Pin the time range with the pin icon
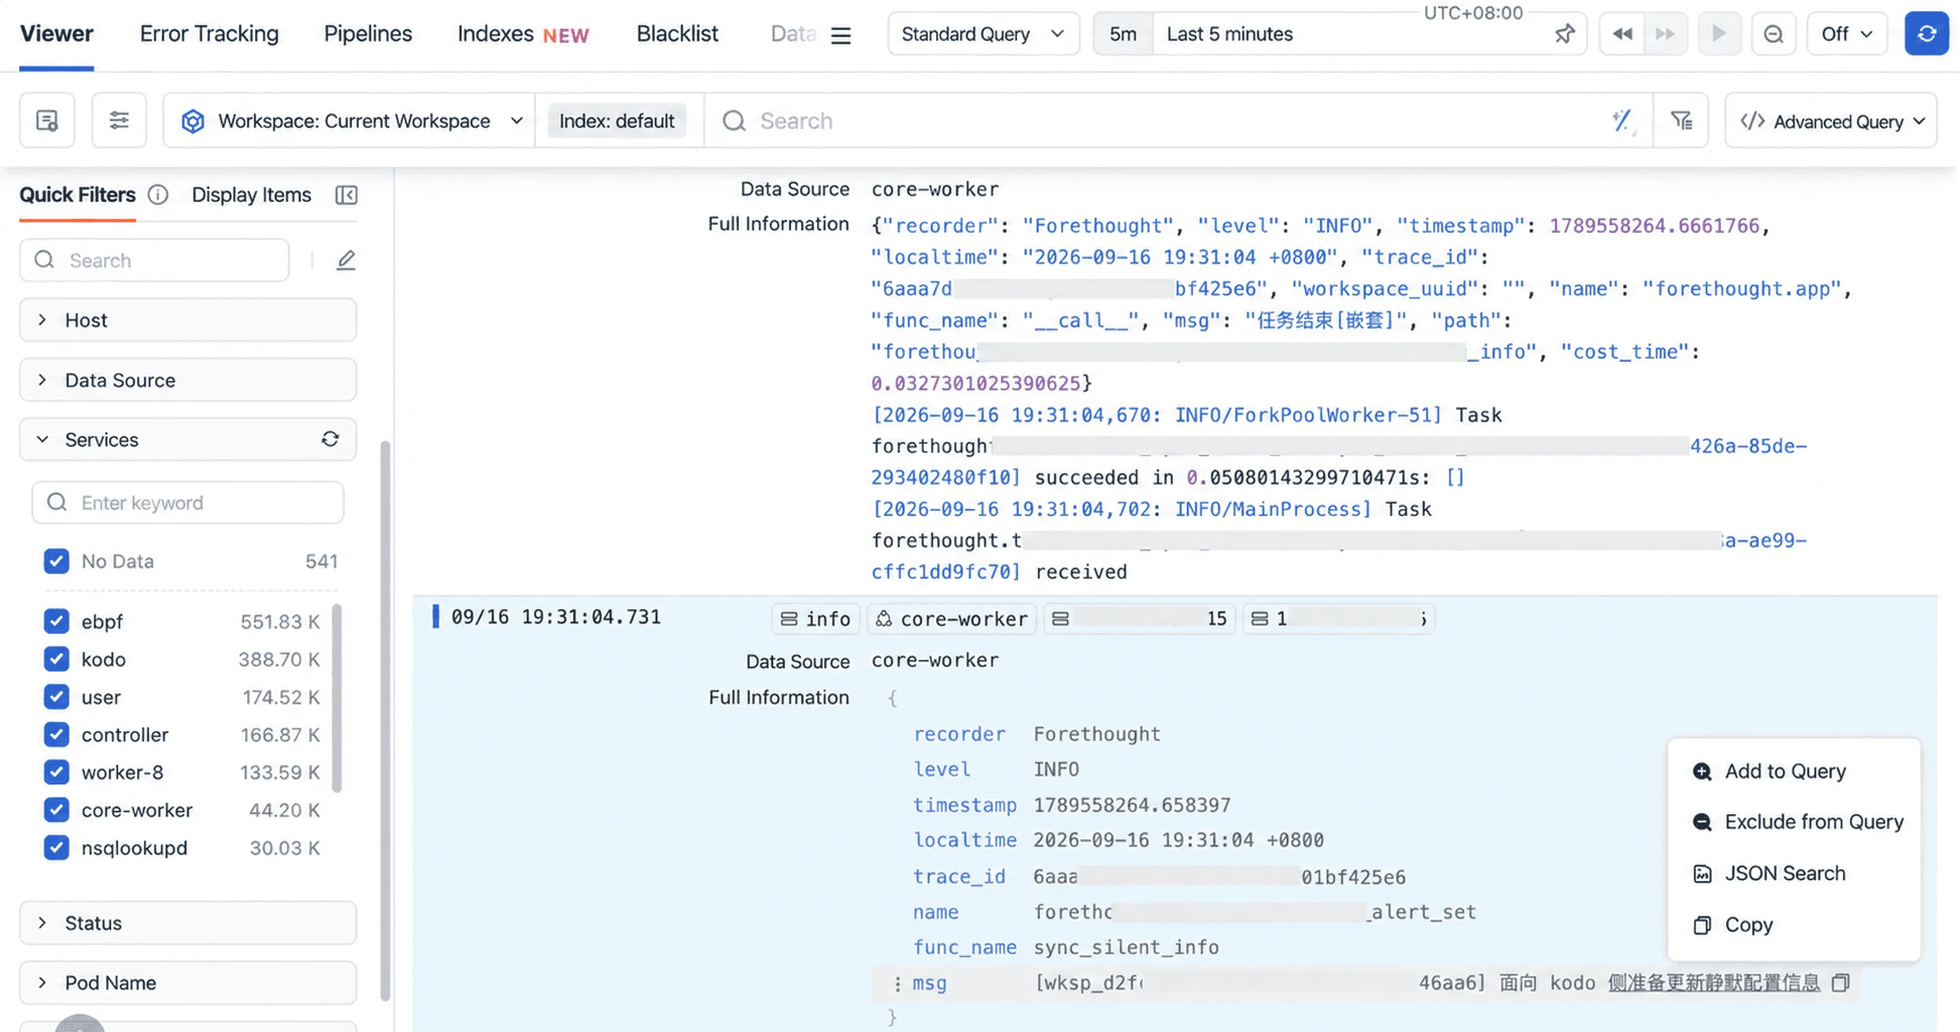The image size is (1960, 1032). [1565, 34]
